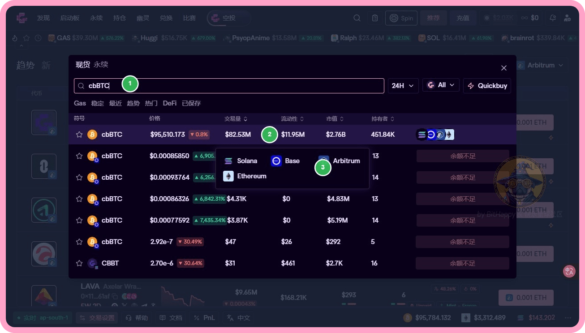Switch to the 永续 tab in dialog
This screenshot has height=333, width=585.
pos(101,65)
